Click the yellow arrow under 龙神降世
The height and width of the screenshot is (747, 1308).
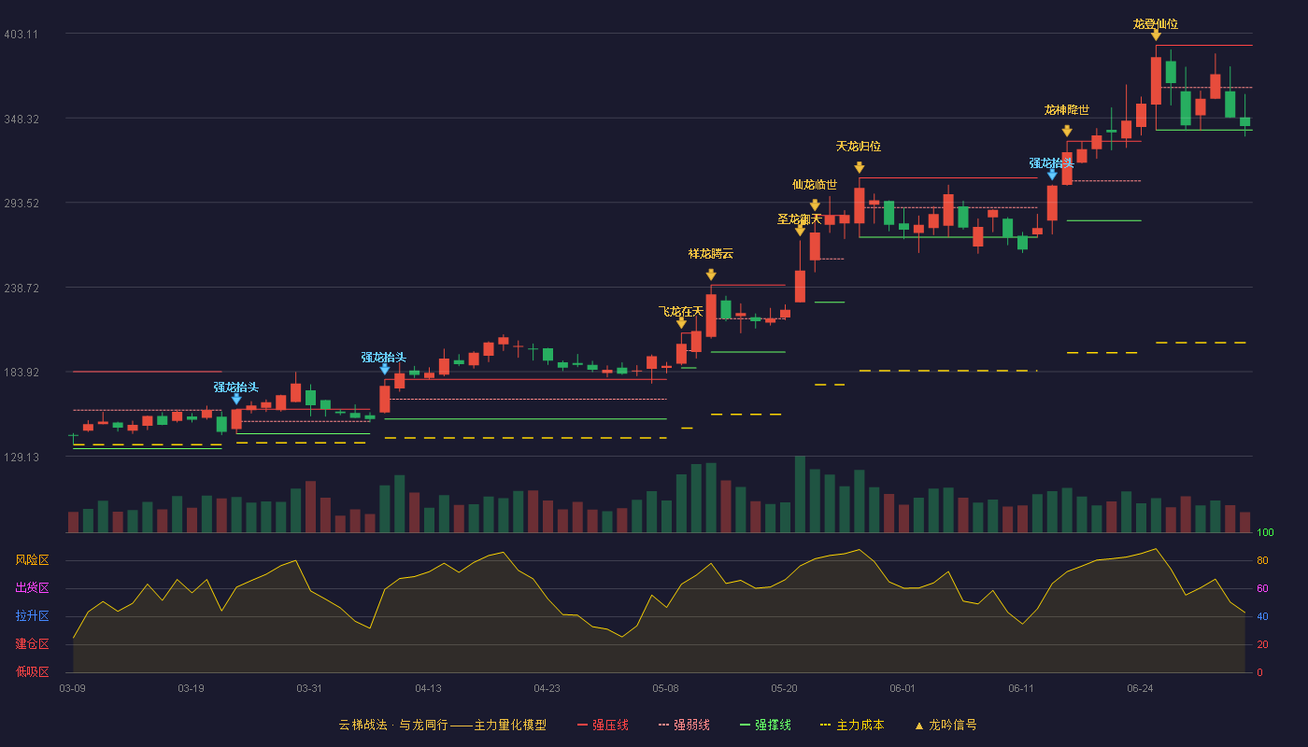[x=1067, y=132]
